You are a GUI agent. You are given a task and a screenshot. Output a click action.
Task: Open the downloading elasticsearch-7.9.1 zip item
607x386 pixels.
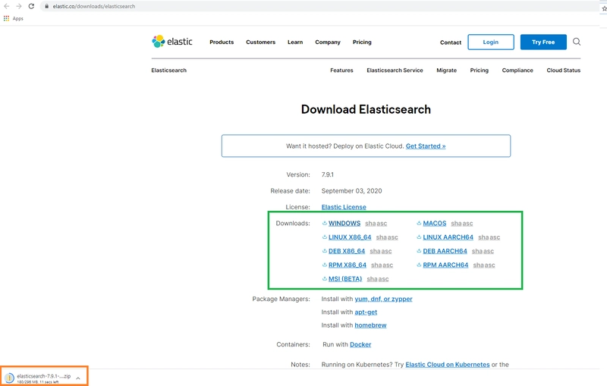click(x=39, y=378)
